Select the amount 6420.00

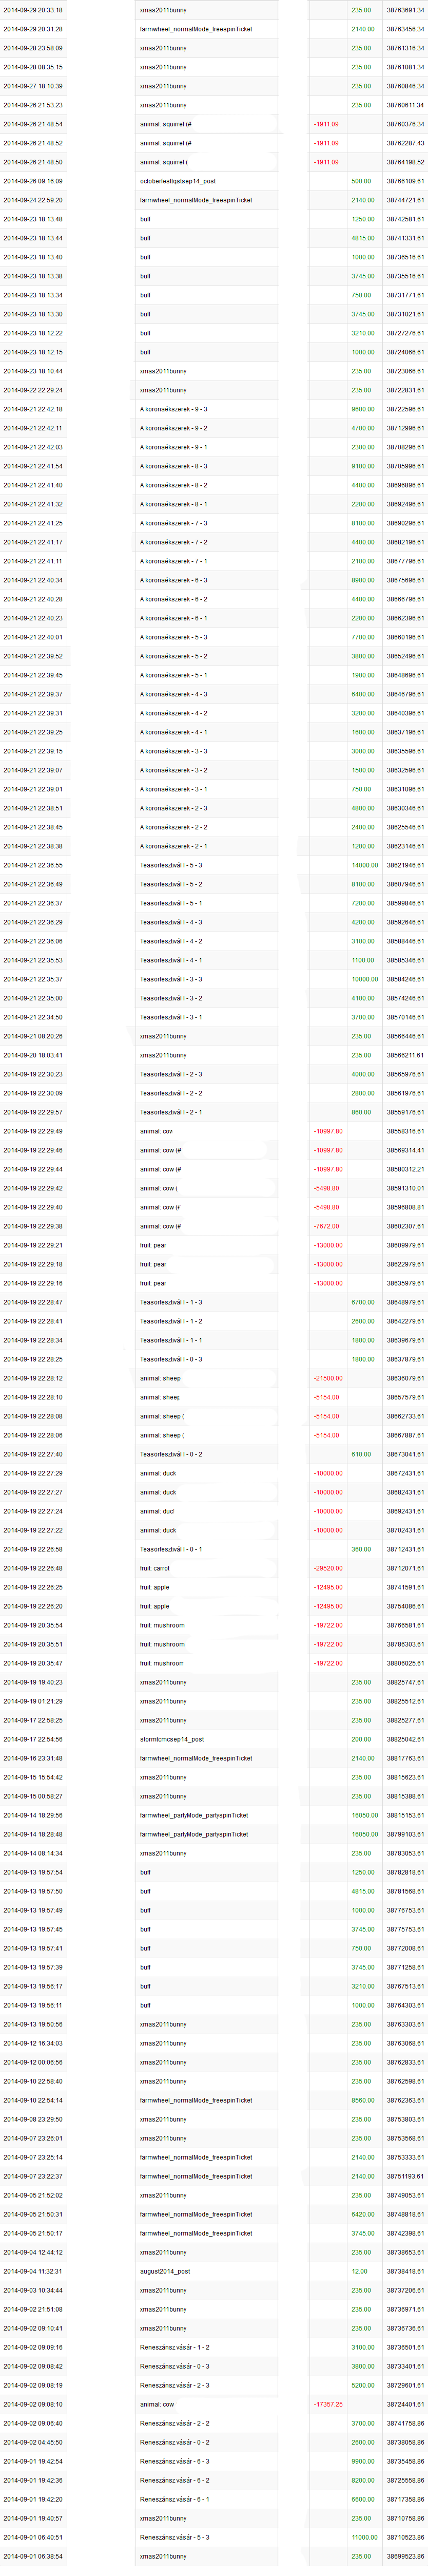pyautogui.click(x=362, y=2214)
